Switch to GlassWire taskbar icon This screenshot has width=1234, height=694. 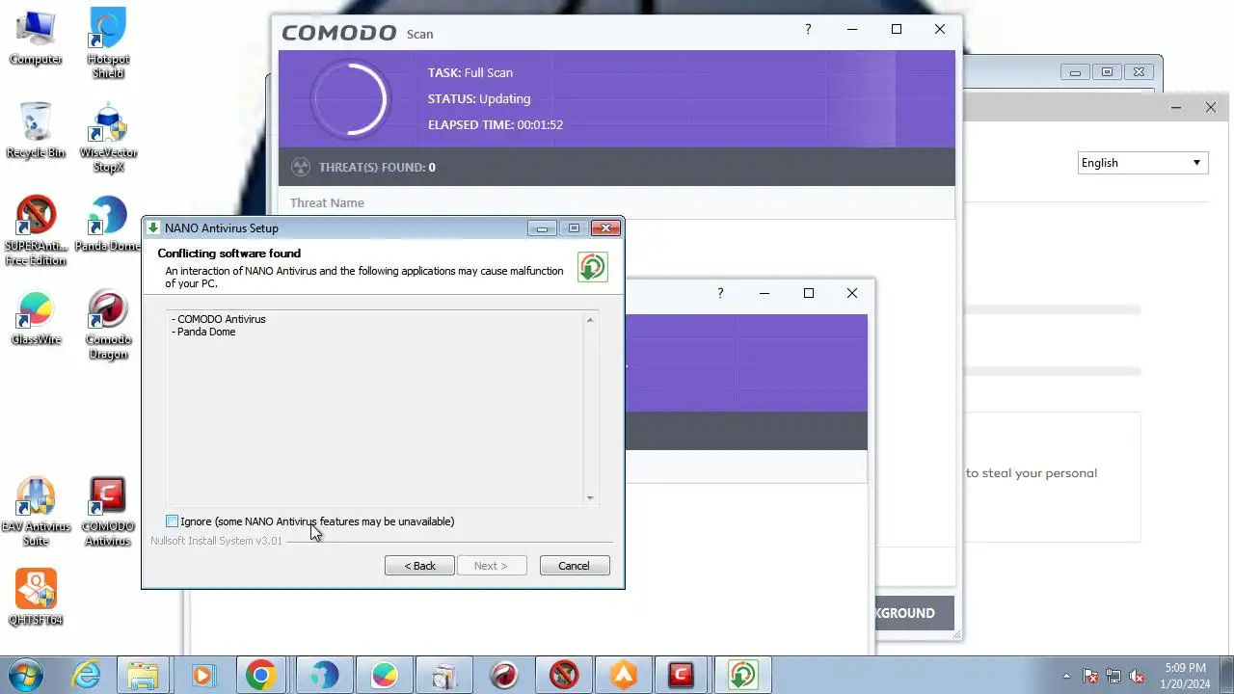point(384,675)
